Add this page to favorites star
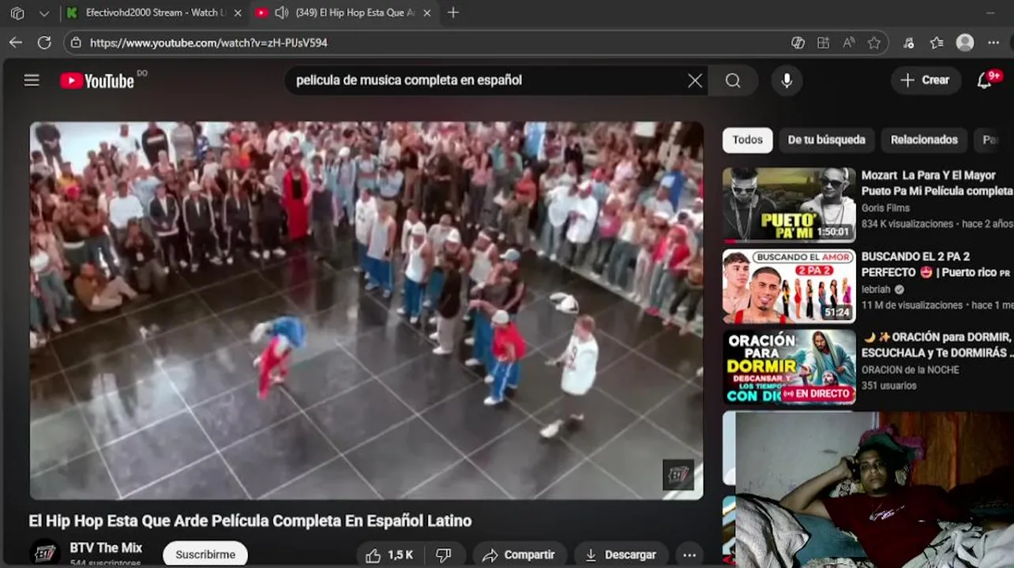Viewport: 1014px width, 568px height. click(x=873, y=43)
